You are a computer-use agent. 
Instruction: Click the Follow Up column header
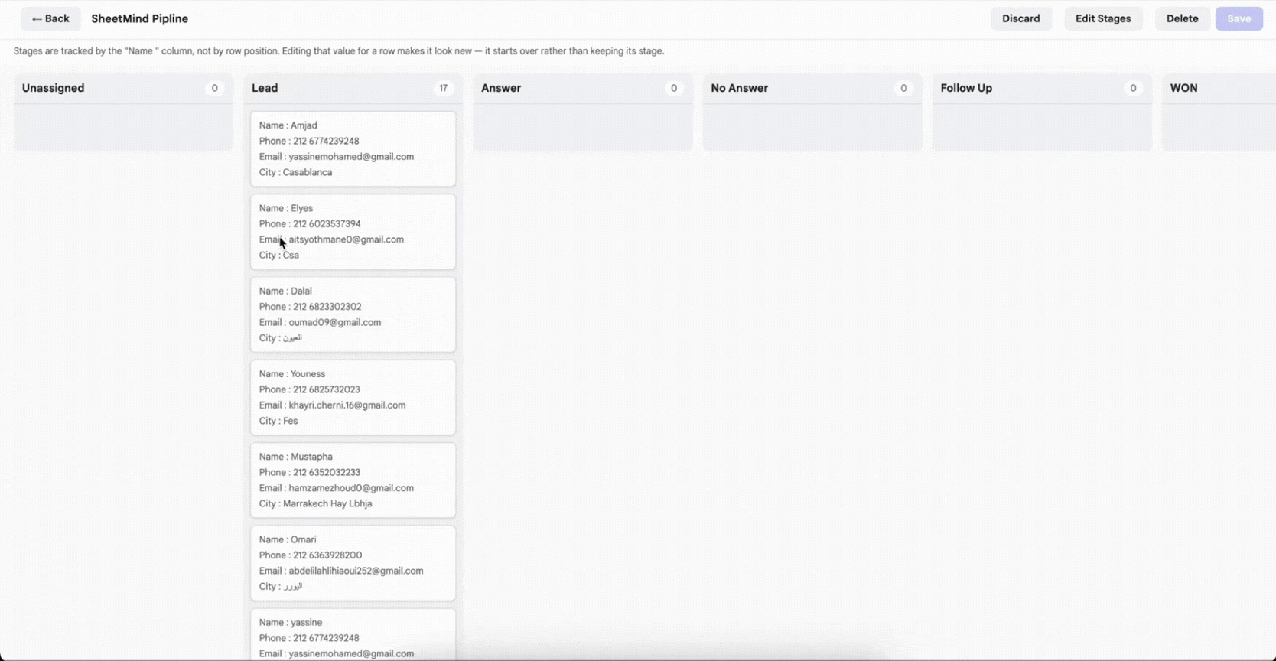coord(966,88)
